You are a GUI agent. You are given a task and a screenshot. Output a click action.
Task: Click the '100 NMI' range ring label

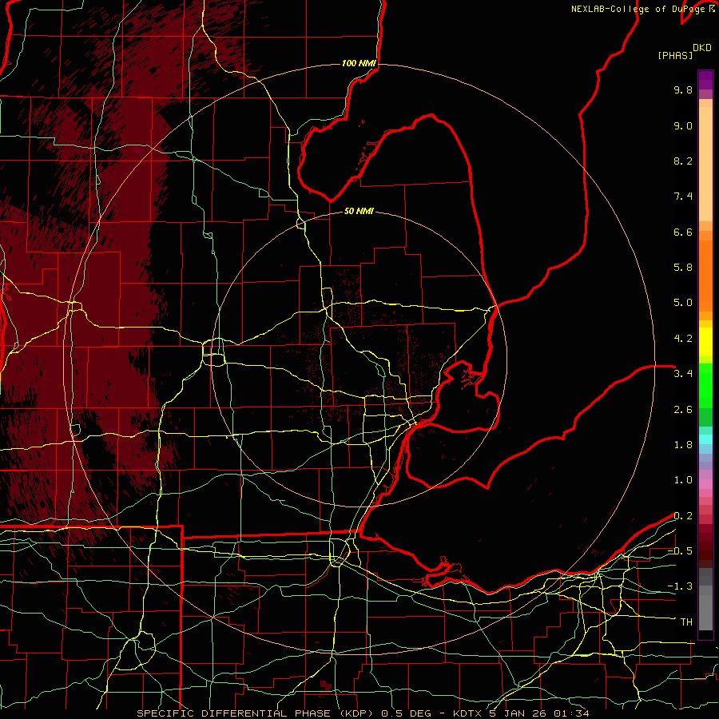(x=359, y=63)
